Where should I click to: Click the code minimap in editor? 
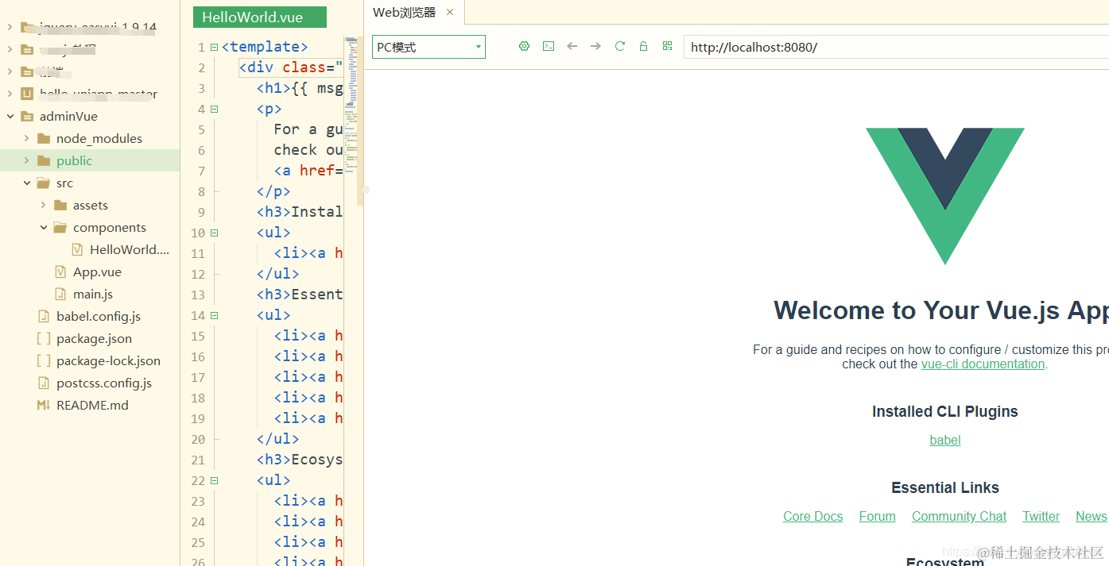351,103
